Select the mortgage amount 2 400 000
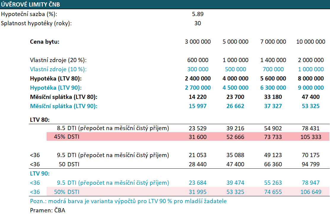The width and height of the screenshot is (330, 215). tap(198, 78)
